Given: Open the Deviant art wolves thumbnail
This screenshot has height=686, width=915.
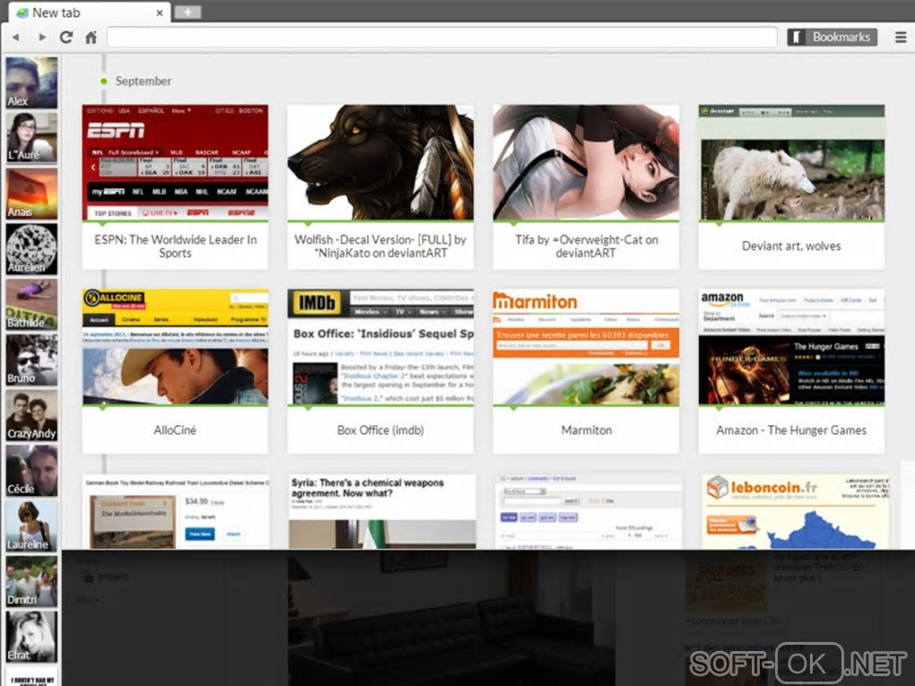Looking at the screenshot, I should coord(791,162).
